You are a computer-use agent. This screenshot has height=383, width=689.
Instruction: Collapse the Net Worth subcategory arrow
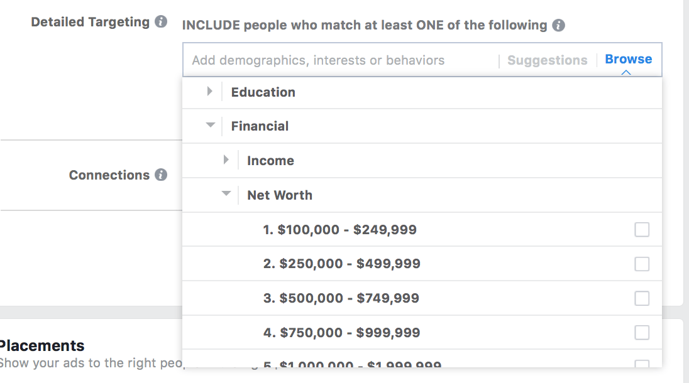tap(226, 193)
